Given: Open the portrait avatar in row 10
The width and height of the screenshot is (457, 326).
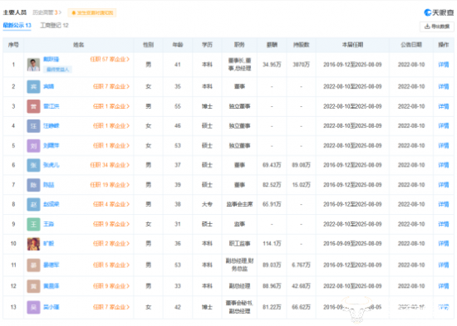Looking at the screenshot, I should coord(33,244).
